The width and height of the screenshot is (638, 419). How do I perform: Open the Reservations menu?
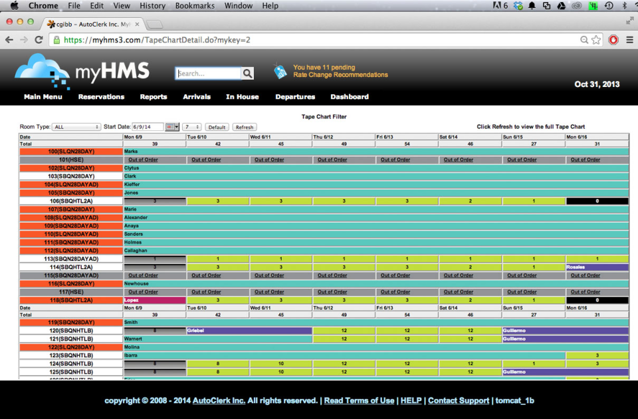pyautogui.click(x=101, y=97)
